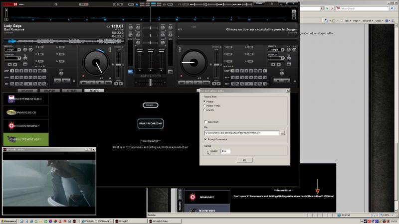Select the Master radio button
The image size is (399, 224).
tap(205, 102)
